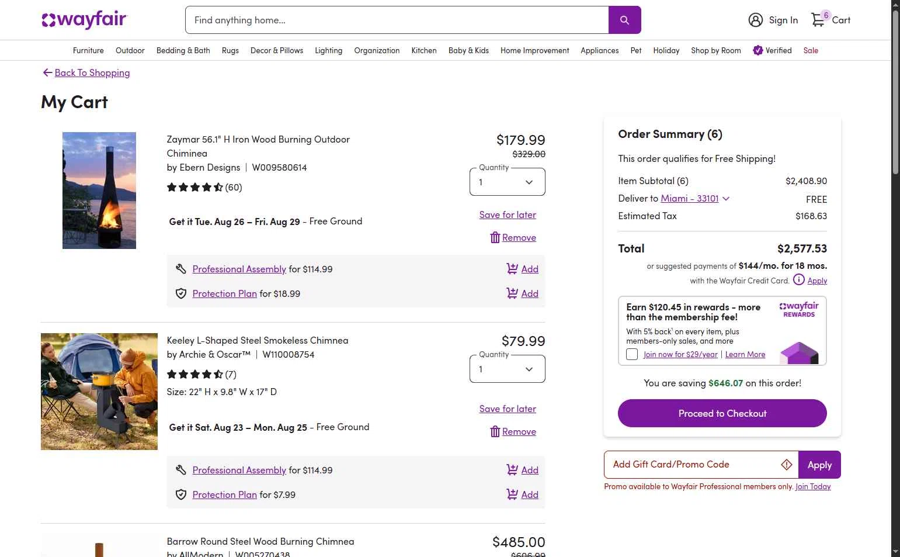Viewport: 900px width, 557px height.
Task: Click Barrow Round Steel Wood Burning Chimnea title
Action: coord(260,541)
